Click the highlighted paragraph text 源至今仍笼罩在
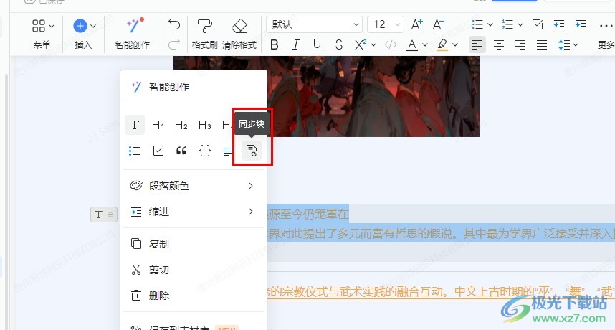The width and height of the screenshot is (615, 330). [308, 214]
